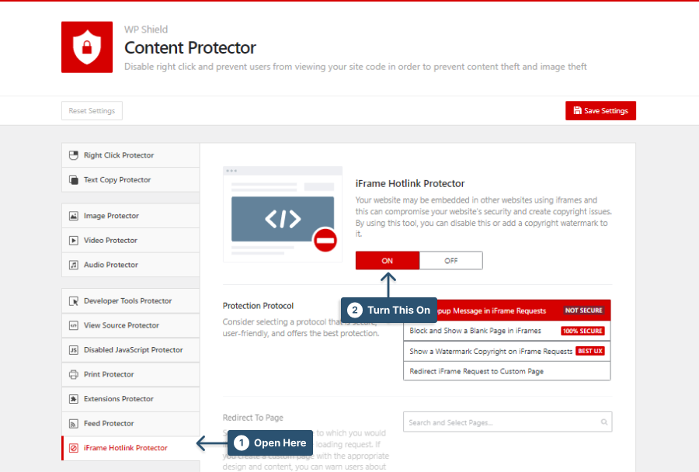Click the Feed Protector RSS icon

[74, 423]
